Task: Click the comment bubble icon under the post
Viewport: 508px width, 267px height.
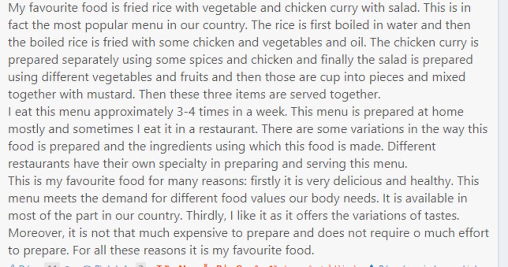Action: (87, 266)
